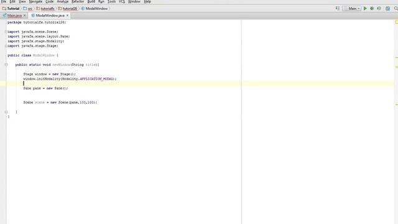
Task: Open the Code menu
Action: (50, 1)
